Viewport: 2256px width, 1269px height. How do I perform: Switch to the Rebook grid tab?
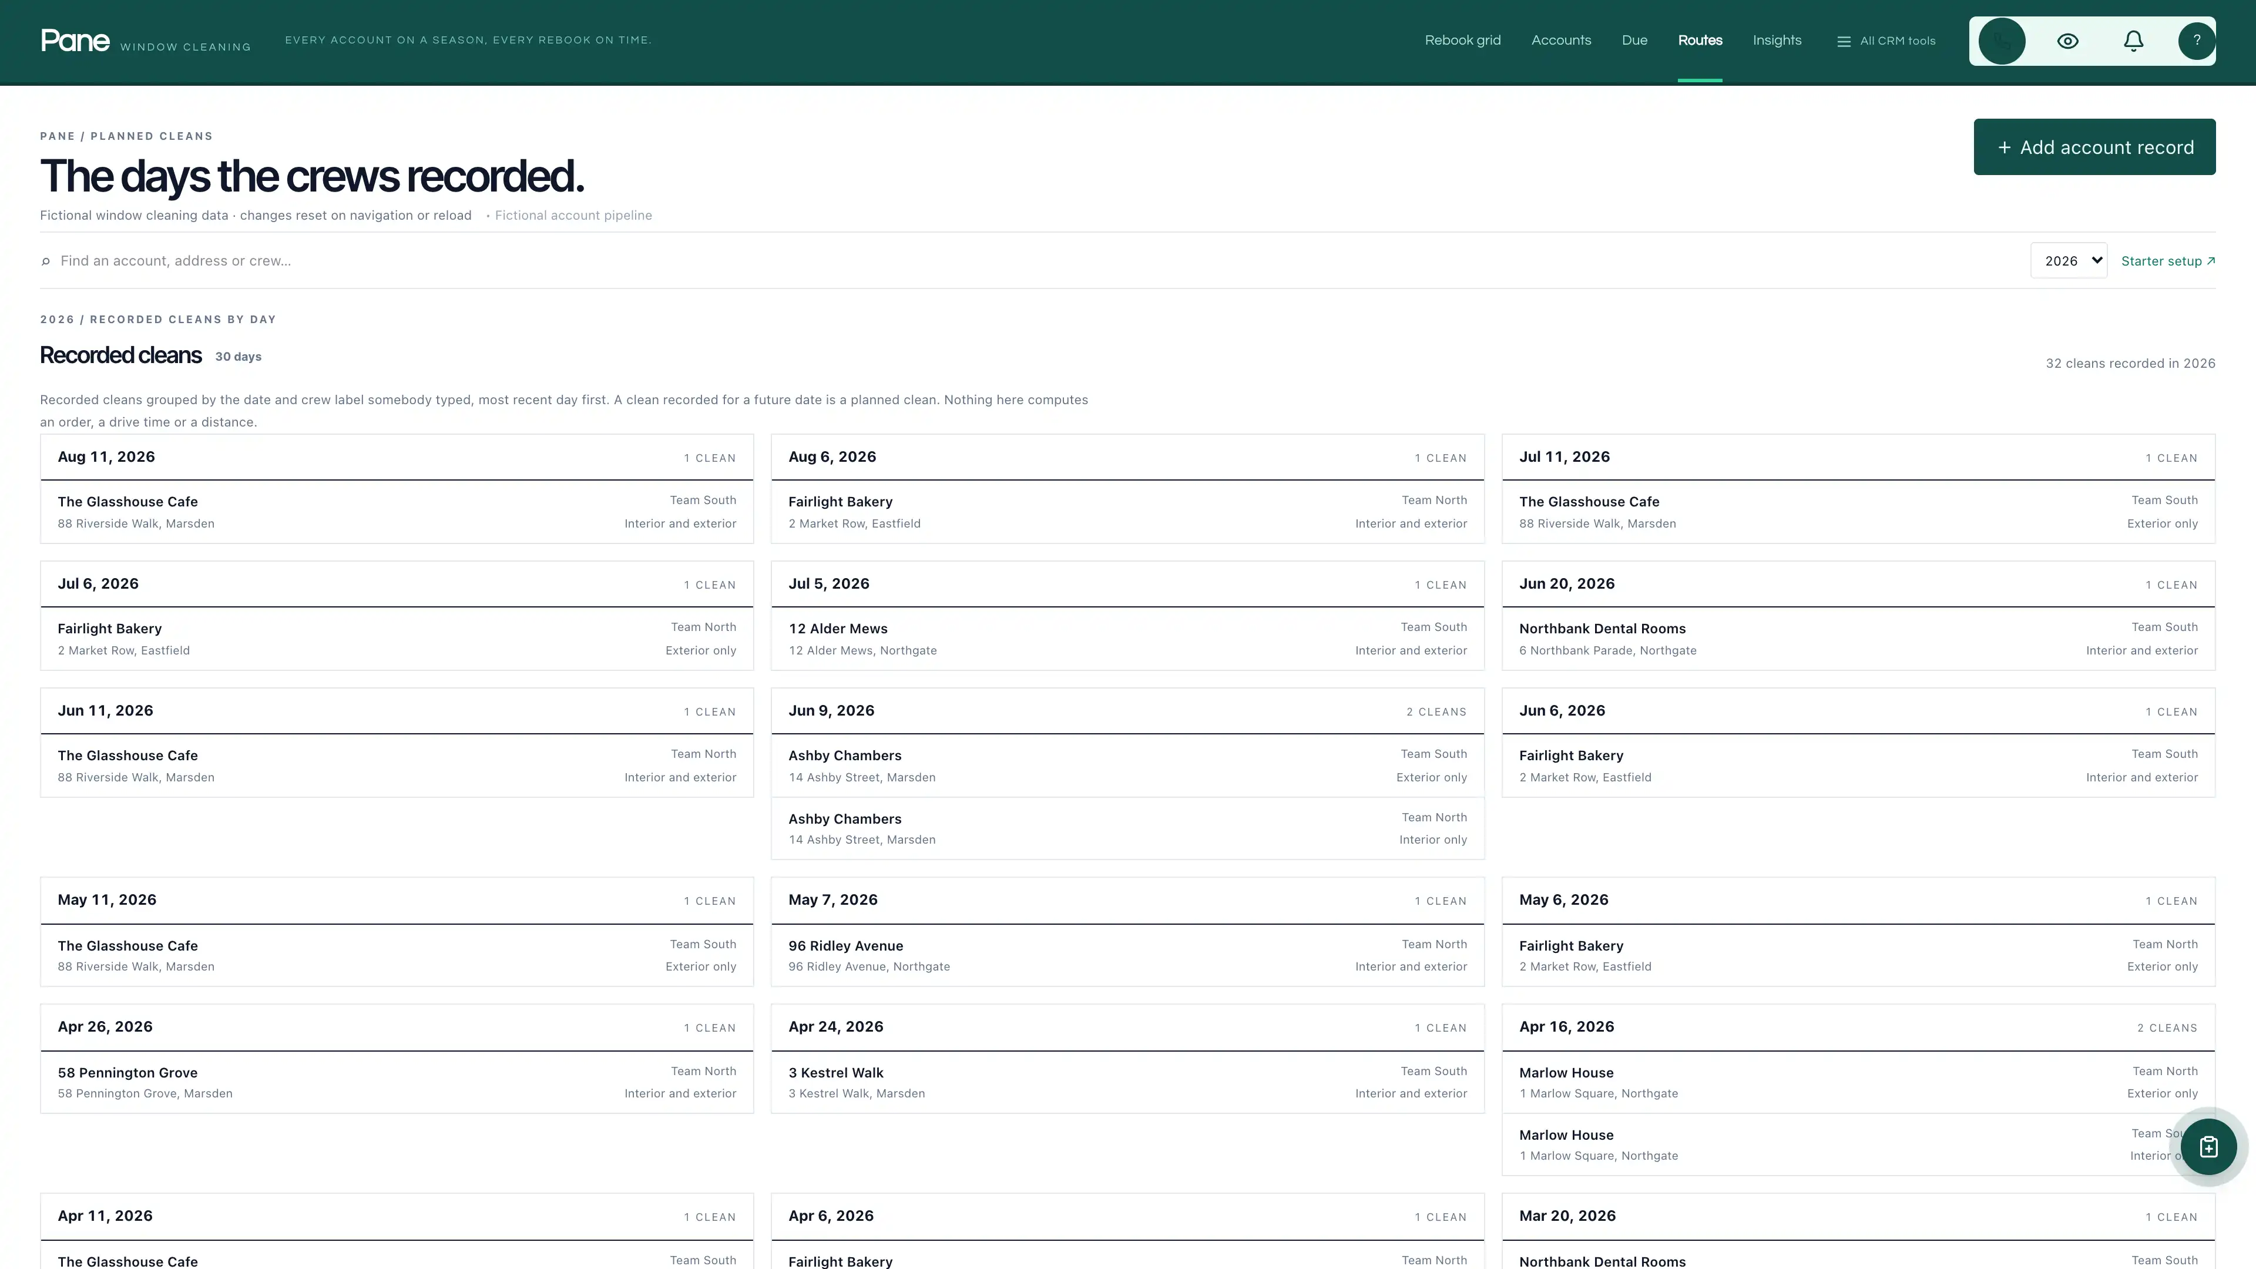(1462, 41)
